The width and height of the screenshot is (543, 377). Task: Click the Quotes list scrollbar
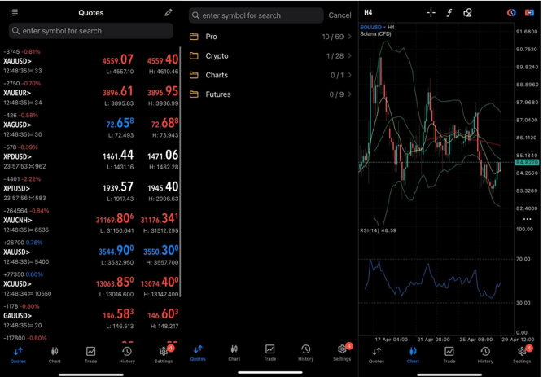[181, 172]
